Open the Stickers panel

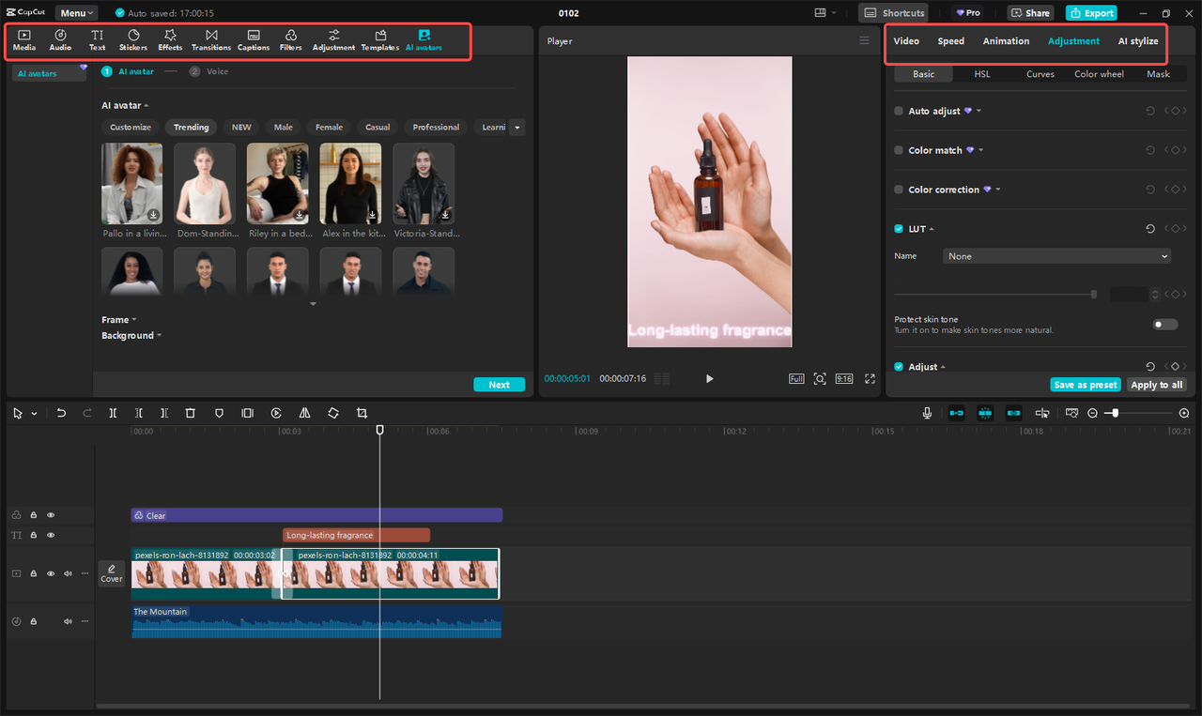pyautogui.click(x=133, y=39)
